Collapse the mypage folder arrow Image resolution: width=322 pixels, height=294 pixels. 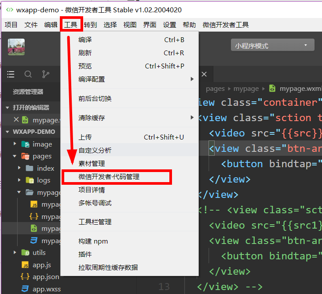coord(19,192)
